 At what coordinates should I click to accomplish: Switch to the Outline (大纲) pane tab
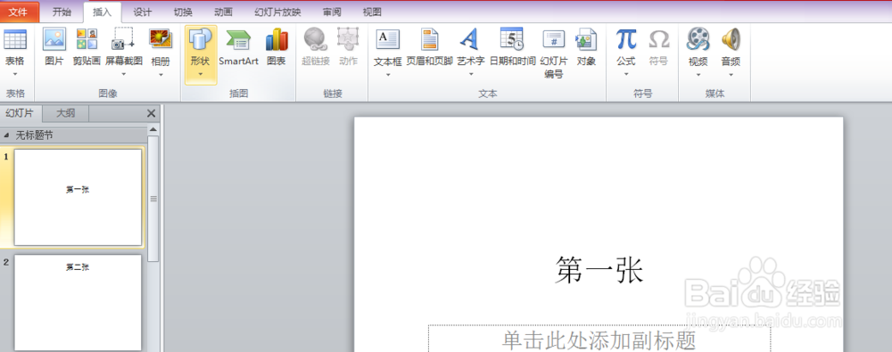pyautogui.click(x=65, y=113)
